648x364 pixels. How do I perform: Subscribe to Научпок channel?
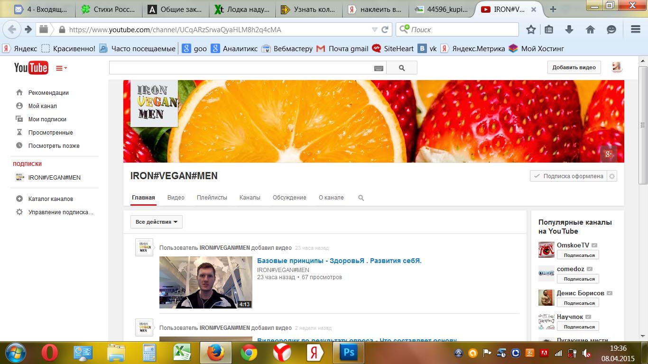(x=578, y=327)
